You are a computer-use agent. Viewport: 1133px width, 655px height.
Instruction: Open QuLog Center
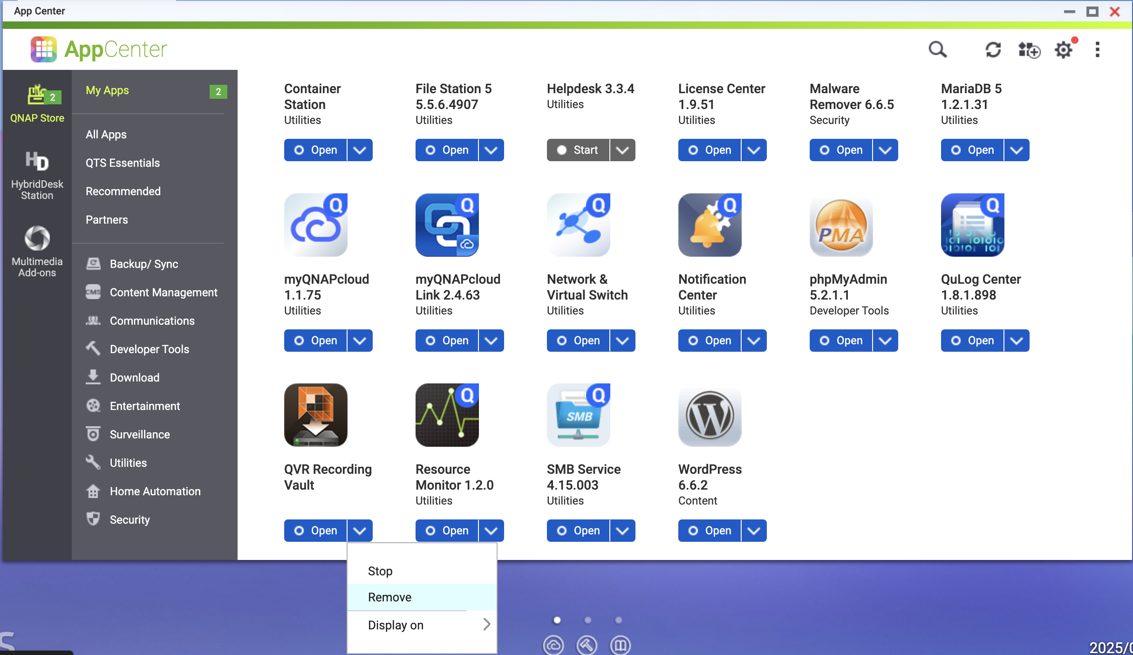pos(972,341)
